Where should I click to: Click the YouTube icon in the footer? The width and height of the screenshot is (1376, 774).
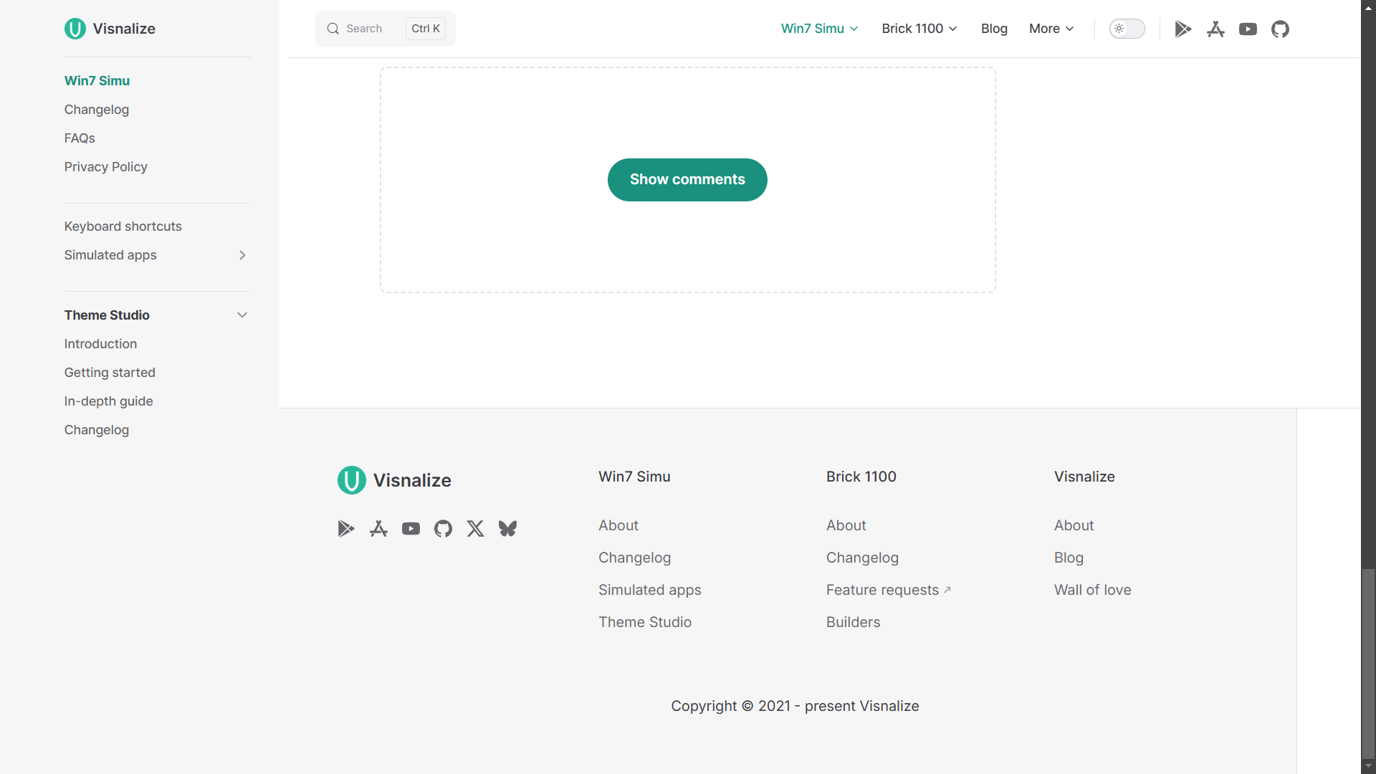(x=411, y=528)
